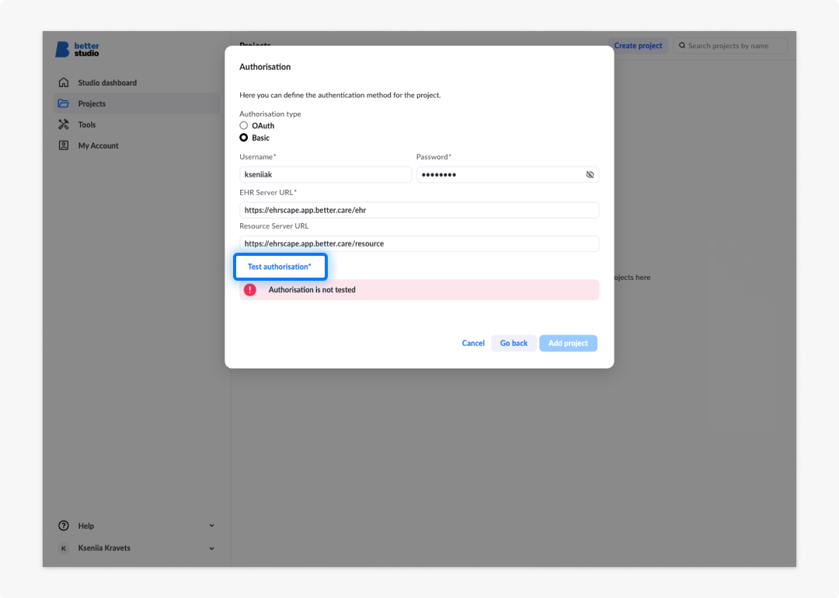Open Tools in sidebar
The width and height of the screenshot is (839, 598).
coord(137,124)
